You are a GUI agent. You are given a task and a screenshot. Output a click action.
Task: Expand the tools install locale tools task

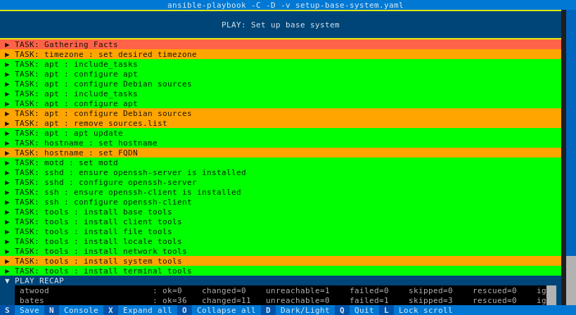(x=281, y=241)
